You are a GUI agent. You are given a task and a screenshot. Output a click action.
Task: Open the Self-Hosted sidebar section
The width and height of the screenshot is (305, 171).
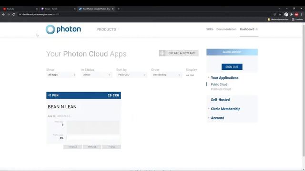pos(220,100)
